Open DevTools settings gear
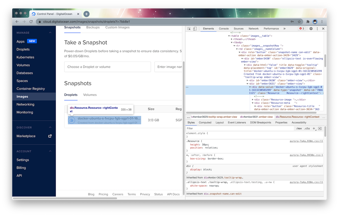Image resolution: width=339 pixels, height=216 pixels. tap(311, 29)
